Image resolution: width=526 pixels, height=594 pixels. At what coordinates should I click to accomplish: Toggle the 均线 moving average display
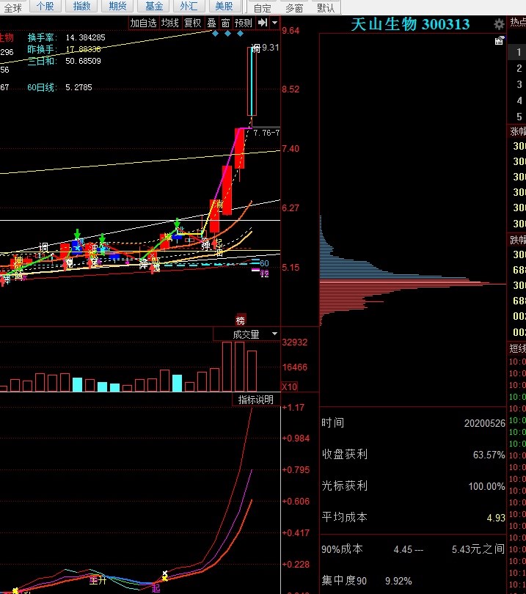(169, 23)
